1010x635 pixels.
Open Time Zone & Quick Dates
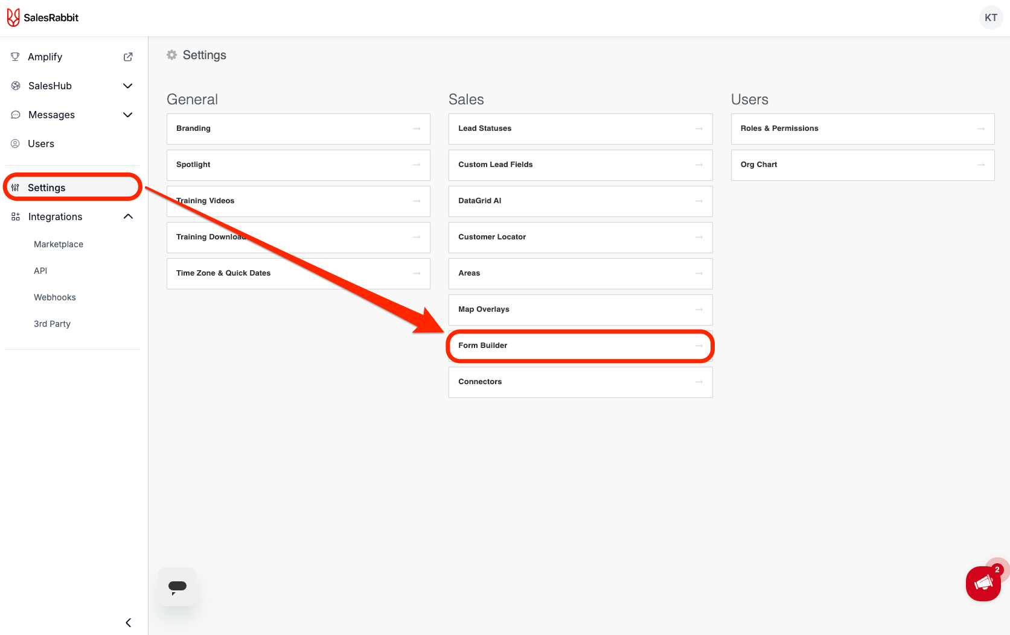(x=298, y=273)
